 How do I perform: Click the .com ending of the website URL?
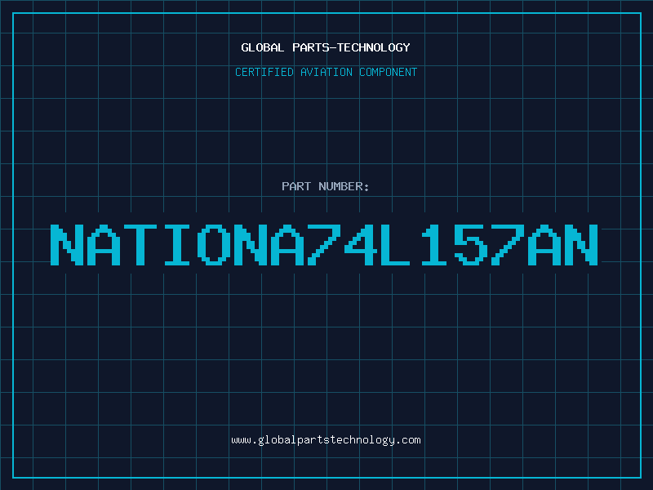pyautogui.click(x=407, y=440)
